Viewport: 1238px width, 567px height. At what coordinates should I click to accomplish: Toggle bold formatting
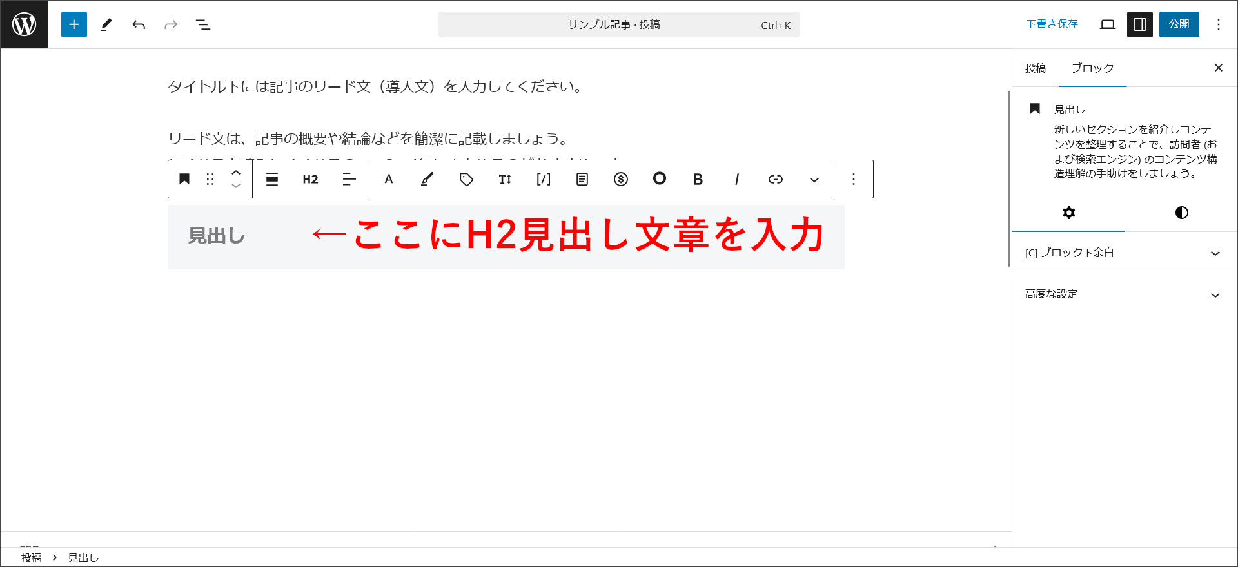[698, 179]
